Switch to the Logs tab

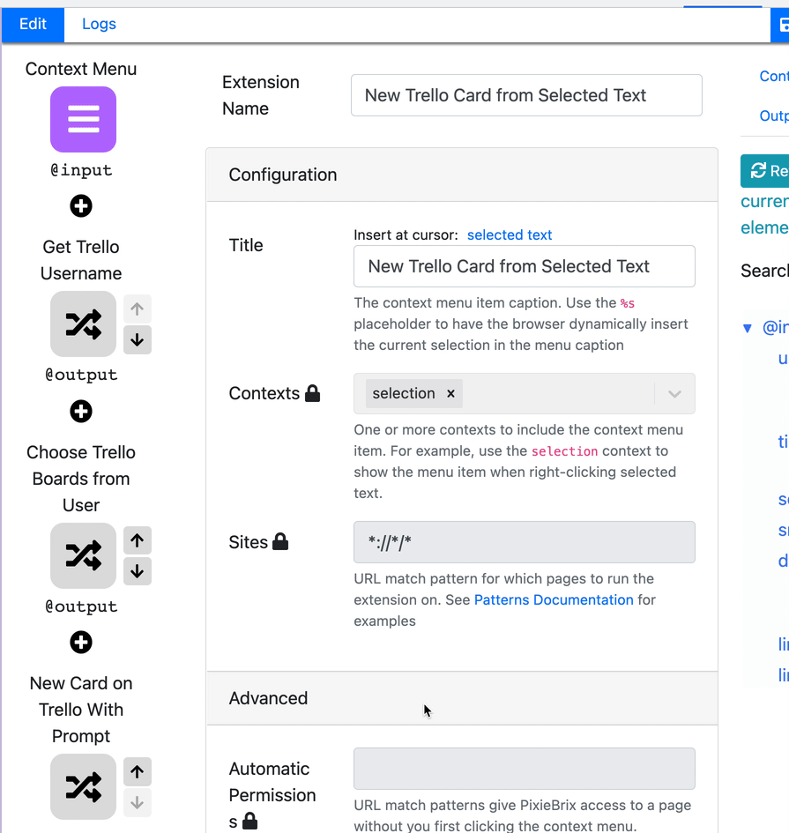99,24
